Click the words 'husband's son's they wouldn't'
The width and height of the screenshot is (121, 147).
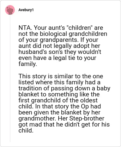pyautogui.click(x=60, y=52)
